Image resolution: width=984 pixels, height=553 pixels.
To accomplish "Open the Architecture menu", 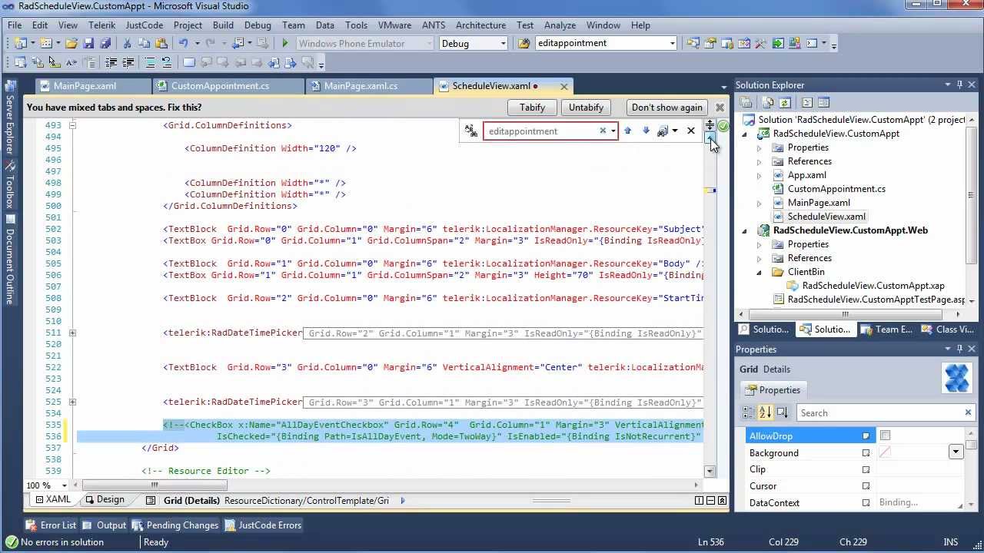I will 480,25.
